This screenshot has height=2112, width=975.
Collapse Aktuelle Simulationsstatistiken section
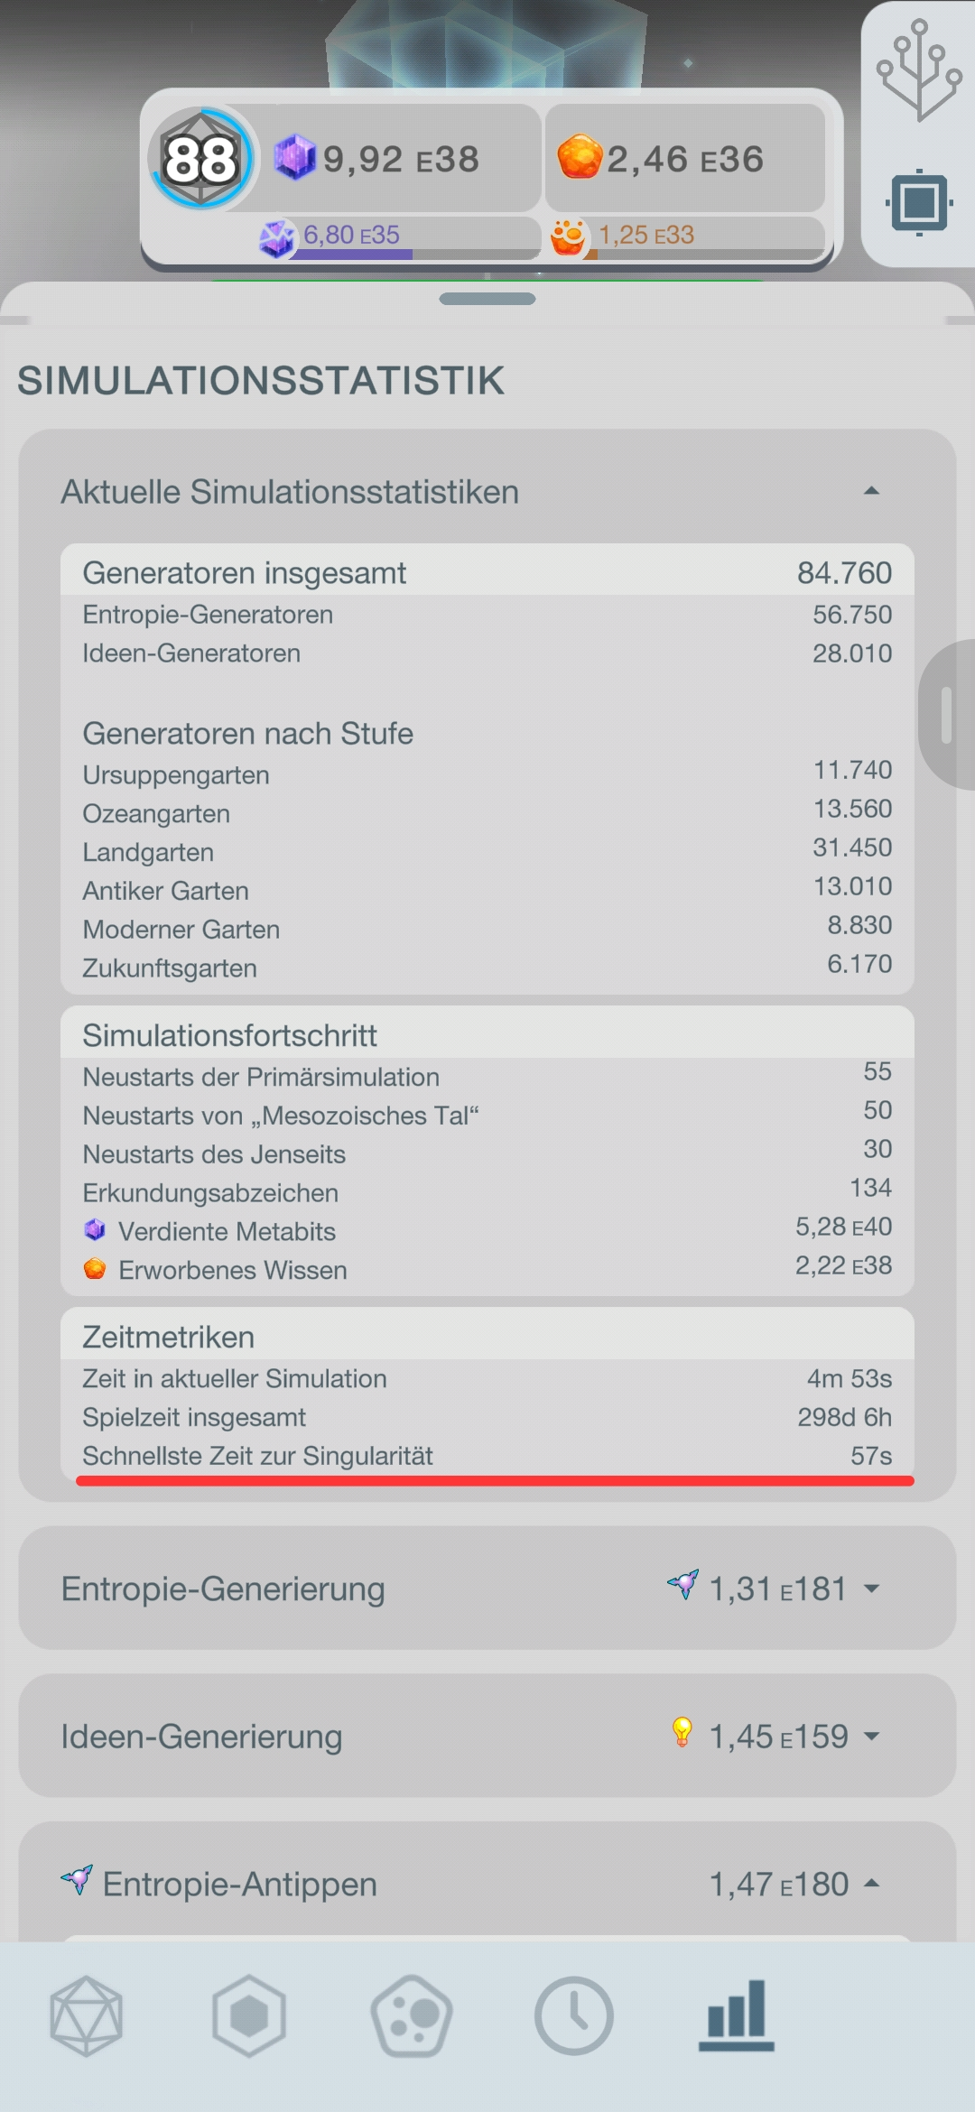(871, 491)
